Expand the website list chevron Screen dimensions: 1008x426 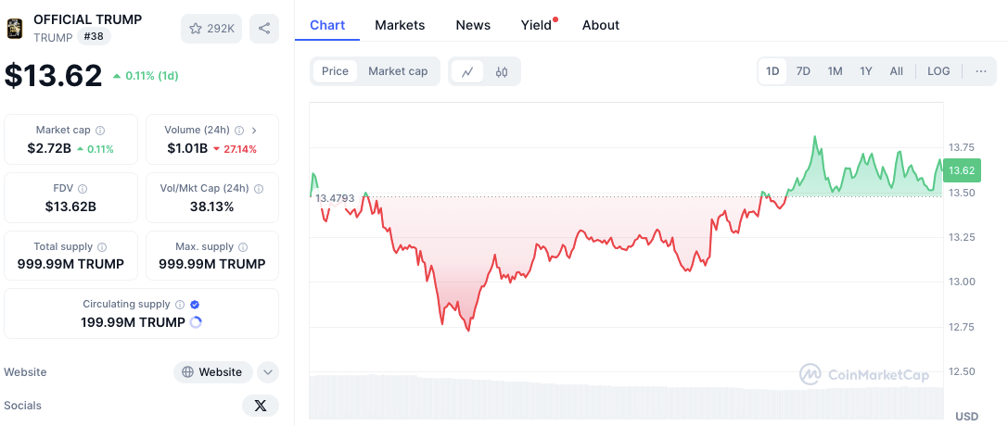pyautogui.click(x=268, y=372)
